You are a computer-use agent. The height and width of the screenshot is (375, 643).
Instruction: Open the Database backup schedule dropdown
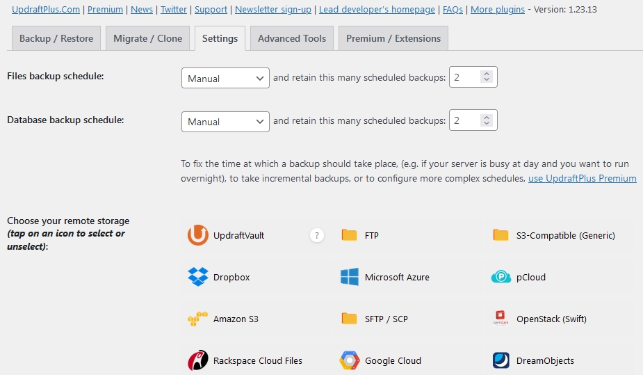point(225,121)
